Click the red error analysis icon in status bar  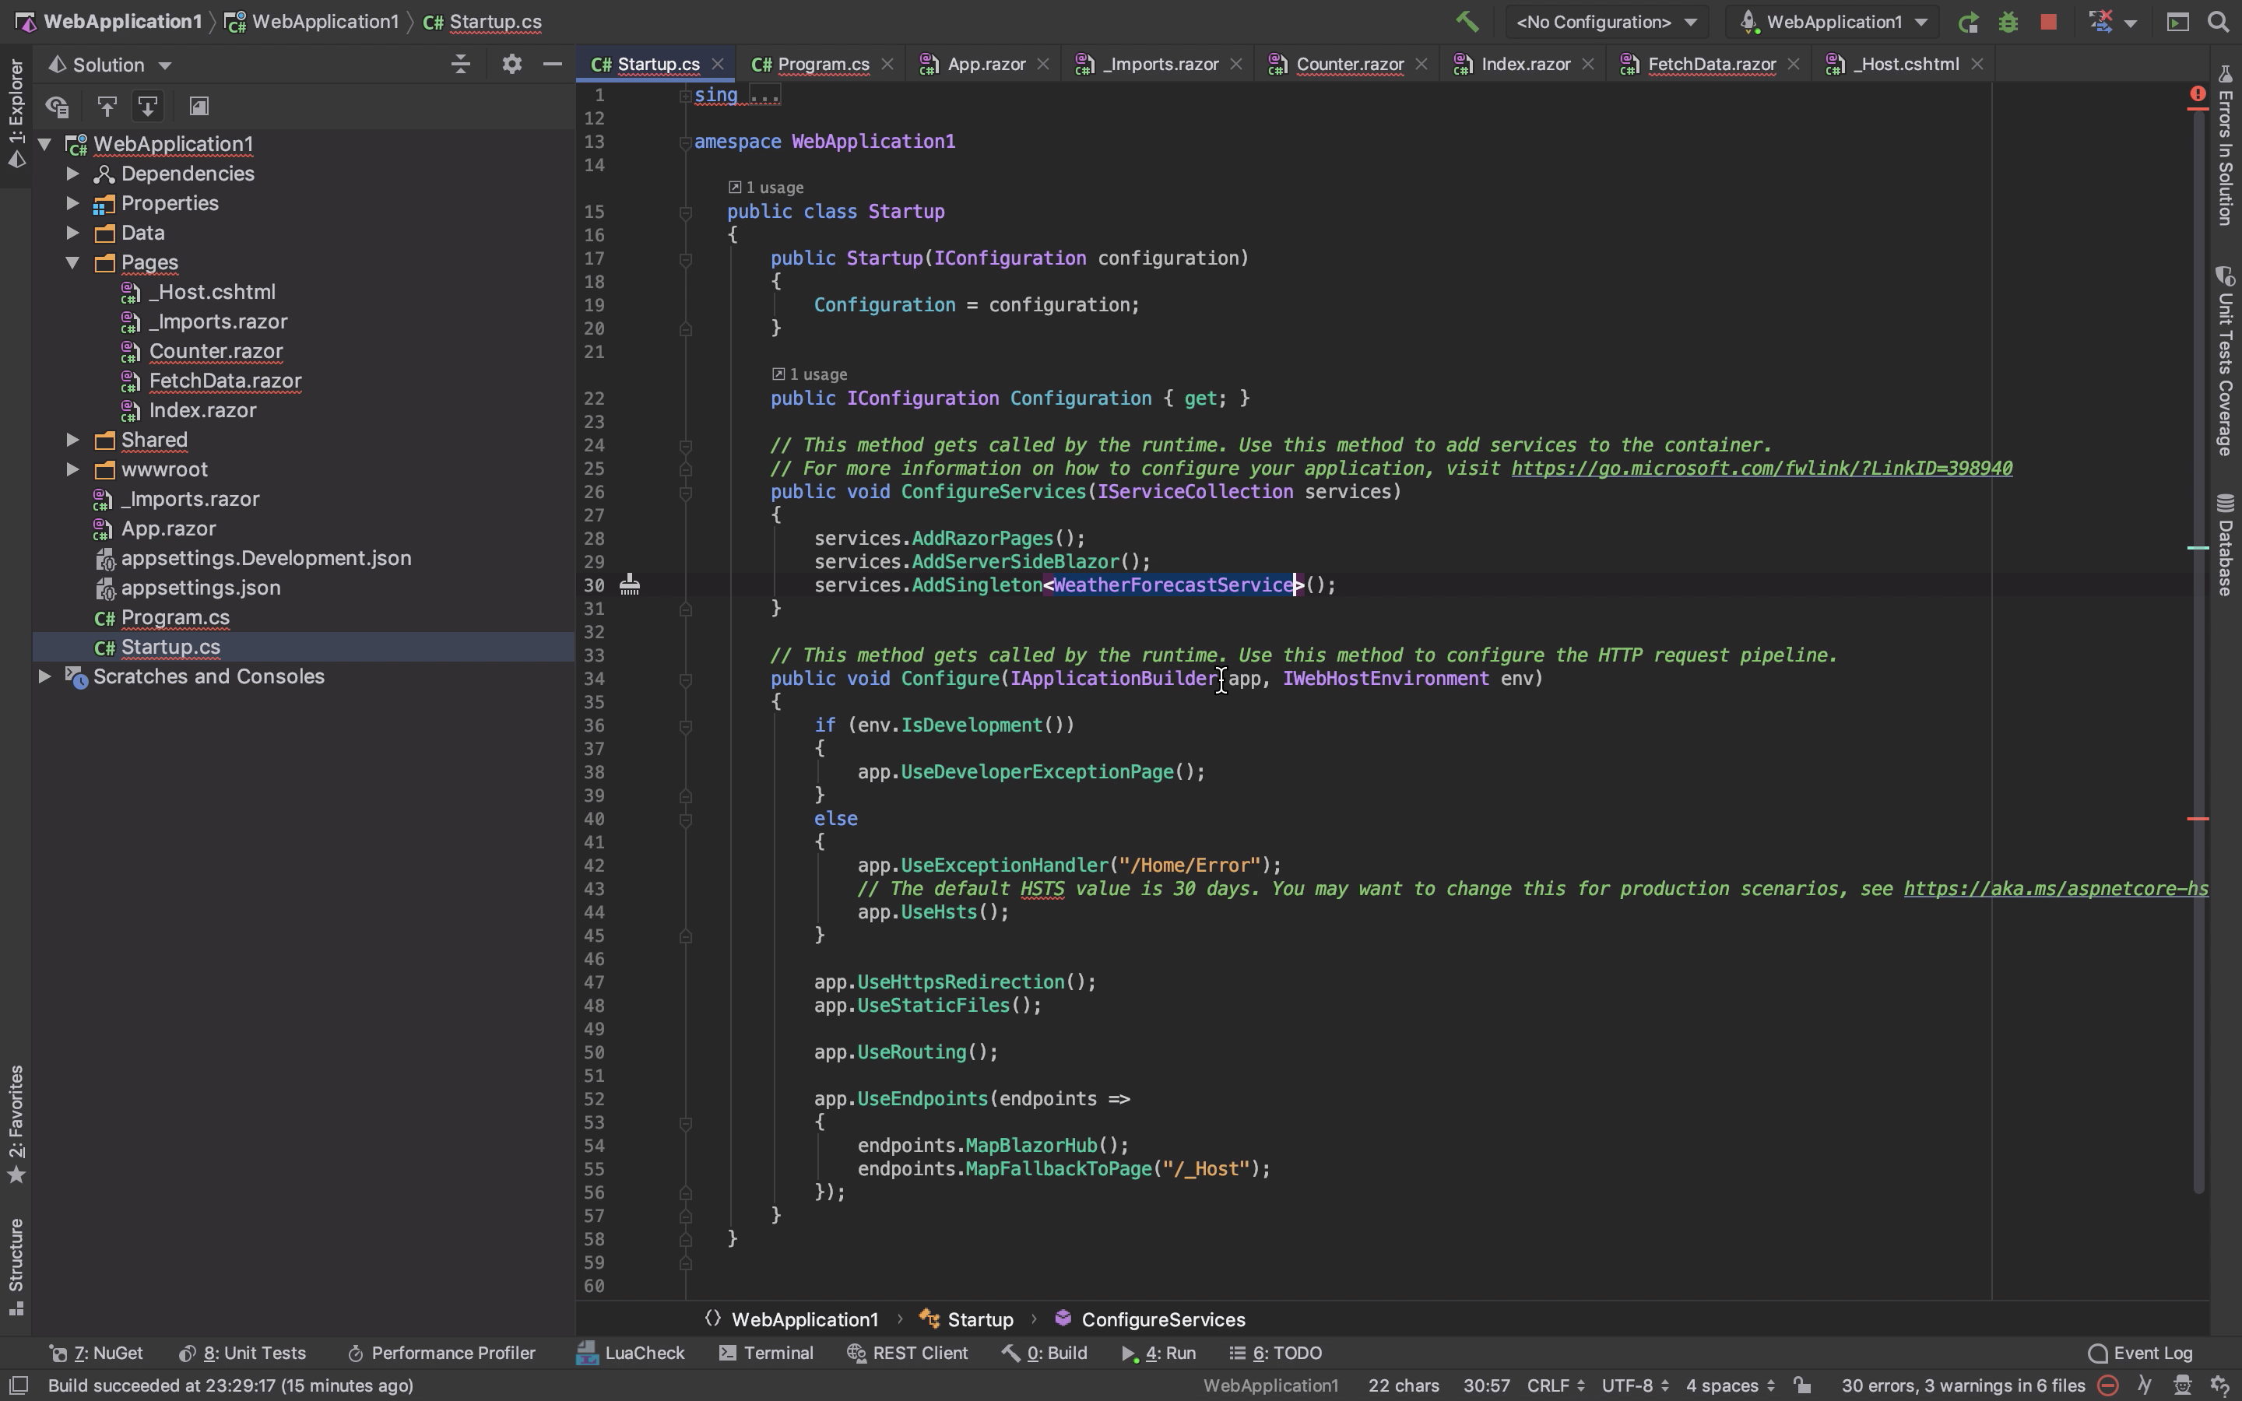click(x=2107, y=1385)
